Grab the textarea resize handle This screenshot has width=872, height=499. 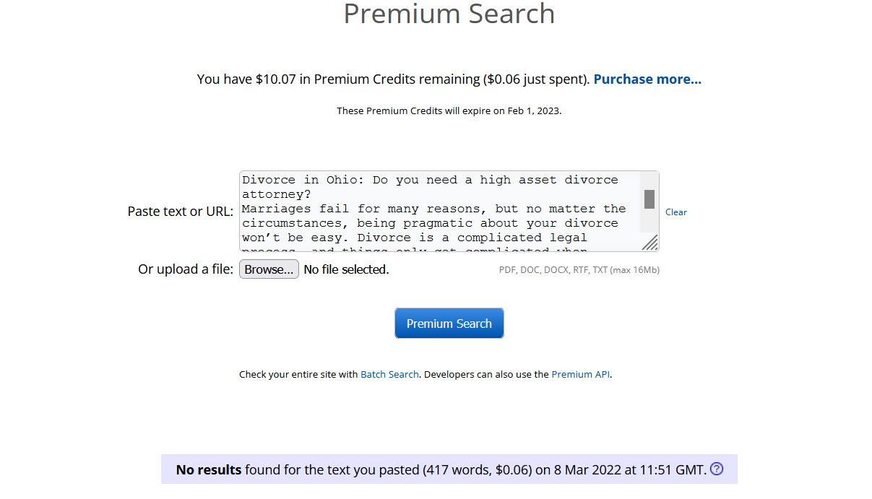click(x=649, y=243)
